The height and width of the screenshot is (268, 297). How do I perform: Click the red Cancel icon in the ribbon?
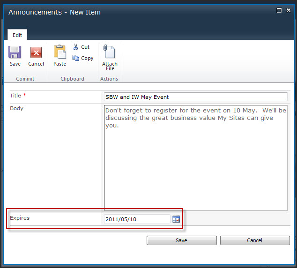(36, 52)
